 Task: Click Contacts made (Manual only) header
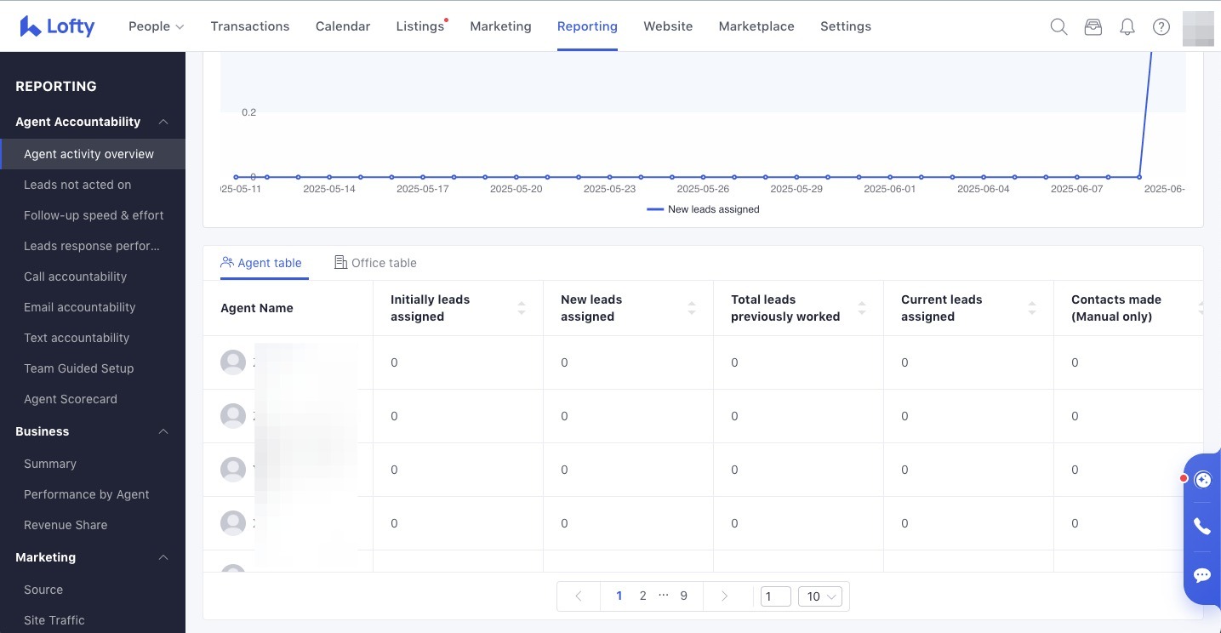[x=1116, y=308]
